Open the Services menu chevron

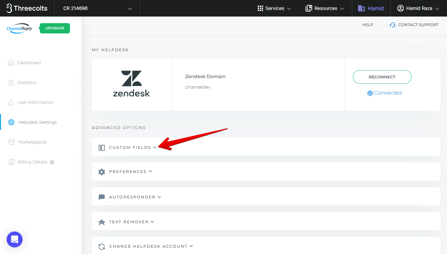pyautogui.click(x=289, y=9)
